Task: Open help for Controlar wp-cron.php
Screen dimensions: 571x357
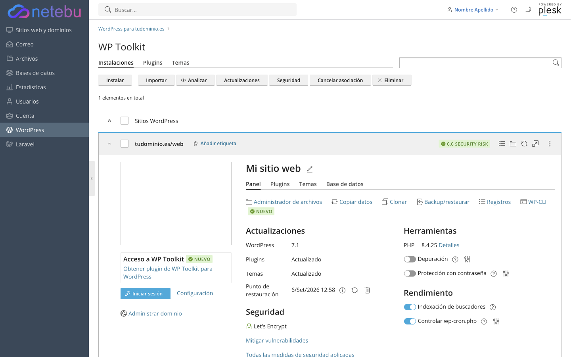Action: click(x=484, y=321)
